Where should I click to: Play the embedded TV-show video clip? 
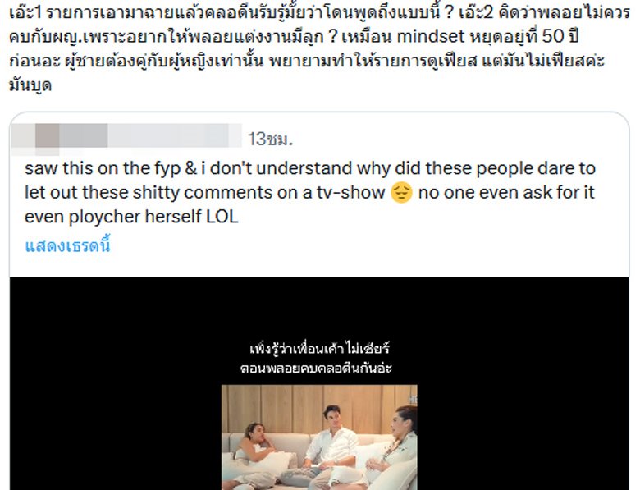tap(319, 437)
